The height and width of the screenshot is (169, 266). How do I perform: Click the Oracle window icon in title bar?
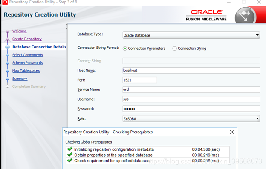point(5,2)
